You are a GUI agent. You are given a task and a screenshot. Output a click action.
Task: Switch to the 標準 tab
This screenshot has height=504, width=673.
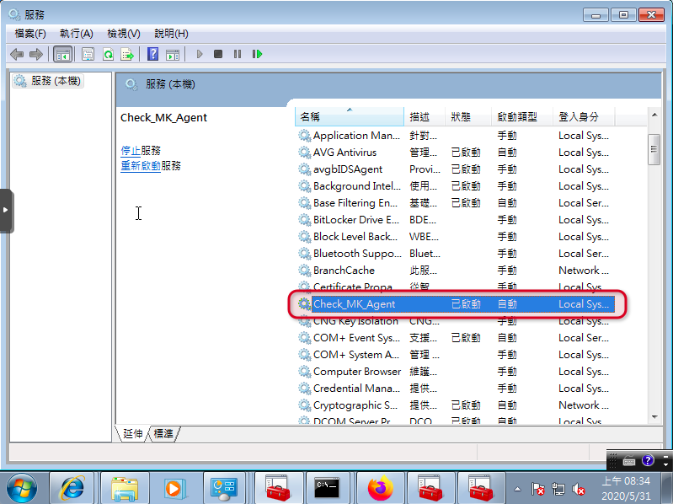tap(163, 433)
